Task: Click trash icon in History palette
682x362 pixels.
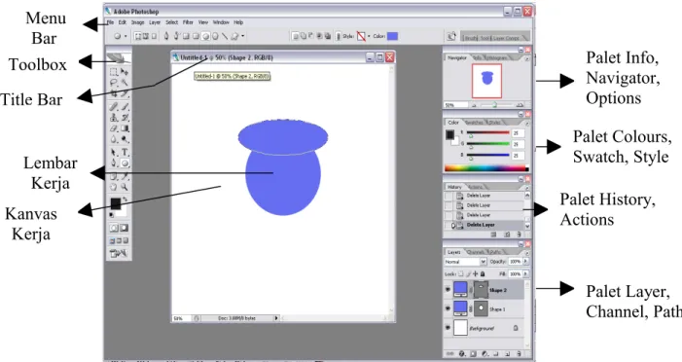Action: coord(519,235)
